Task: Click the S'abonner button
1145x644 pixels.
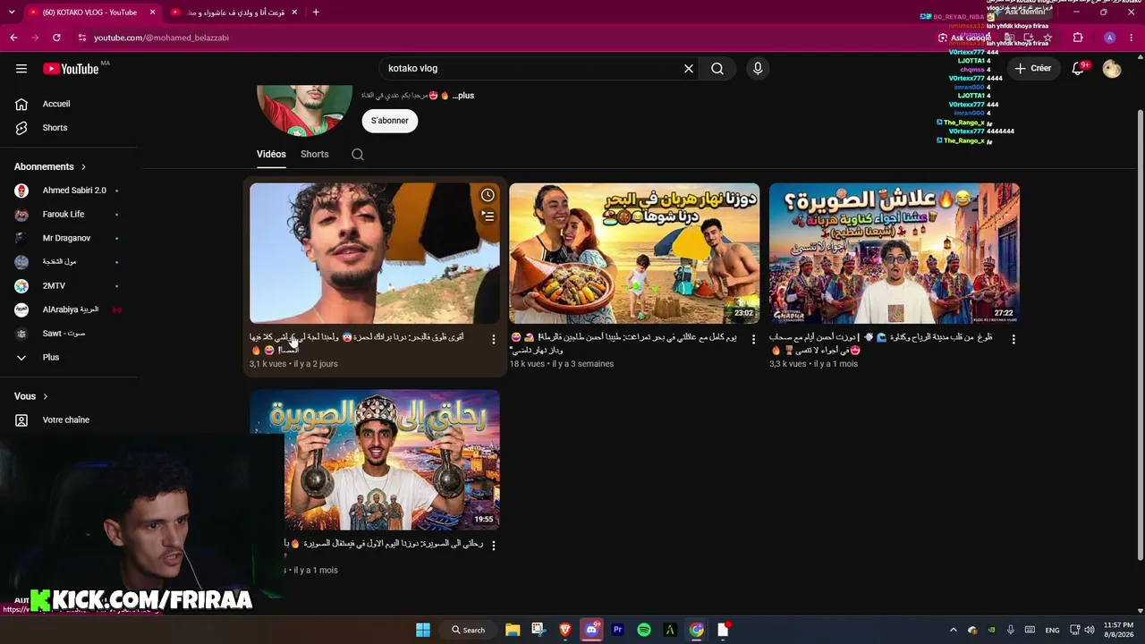Action: (390, 121)
